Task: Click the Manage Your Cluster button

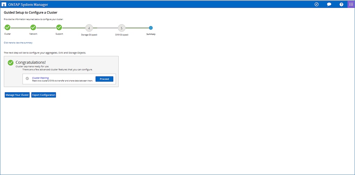Action: pyautogui.click(x=17, y=95)
